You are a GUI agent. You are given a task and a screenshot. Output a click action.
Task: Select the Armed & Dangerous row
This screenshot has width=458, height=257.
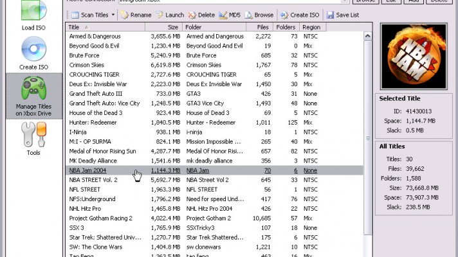tap(214, 36)
